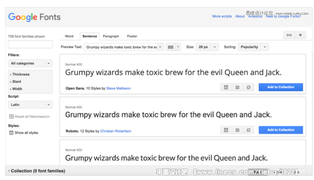Click the Roboto quick-use plus icon
The image size is (314, 180).
point(237,130)
